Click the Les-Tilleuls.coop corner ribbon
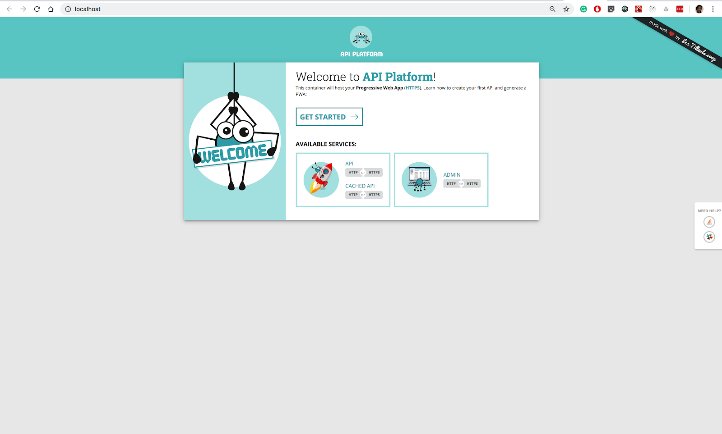Image resolution: width=722 pixels, height=434 pixels. 681,41
